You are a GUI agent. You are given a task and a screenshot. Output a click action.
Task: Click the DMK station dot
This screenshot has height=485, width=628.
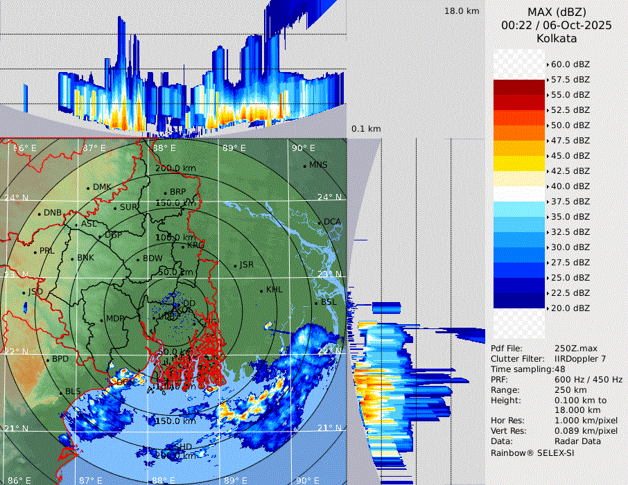tap(88, 188)
